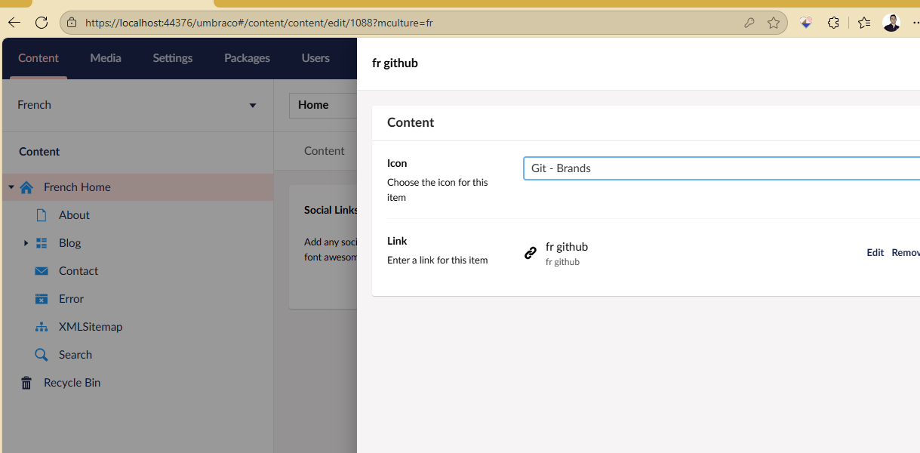920x453 pixels.
Task: Open the Media section
Action: tap(106, 58)
